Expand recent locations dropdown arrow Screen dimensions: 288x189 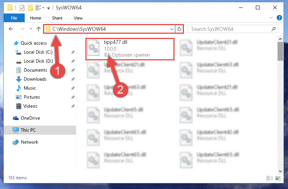tap(31, 28)
